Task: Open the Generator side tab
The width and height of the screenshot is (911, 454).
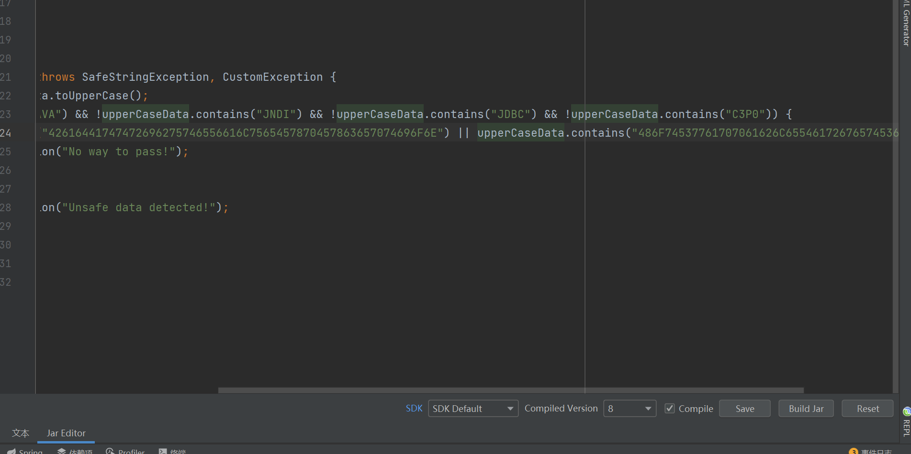Action: click(x=906, y=24)
